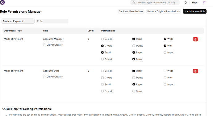The height and width of the screenshot is (116, 213).
Task: Disable Share permission for Accounts Manager
Action: pos(134,59)
